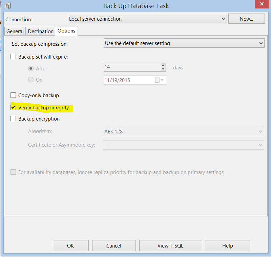This screenshot has width=271, height=257.
Task: Expand the Set backup compression dropdown
Action: point(260,43)
